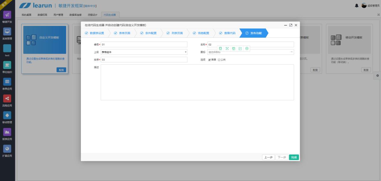
Task: Switch to 我的桌面 tab
Action: point(26,15)
